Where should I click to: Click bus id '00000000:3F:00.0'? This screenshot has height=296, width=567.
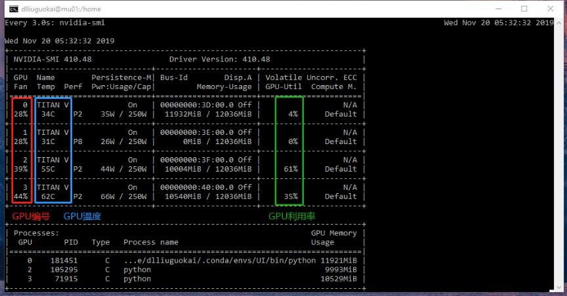(x=197, y=160)
